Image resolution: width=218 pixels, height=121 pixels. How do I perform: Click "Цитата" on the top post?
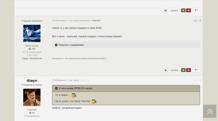pyautogui.click(x=174, y=11)
